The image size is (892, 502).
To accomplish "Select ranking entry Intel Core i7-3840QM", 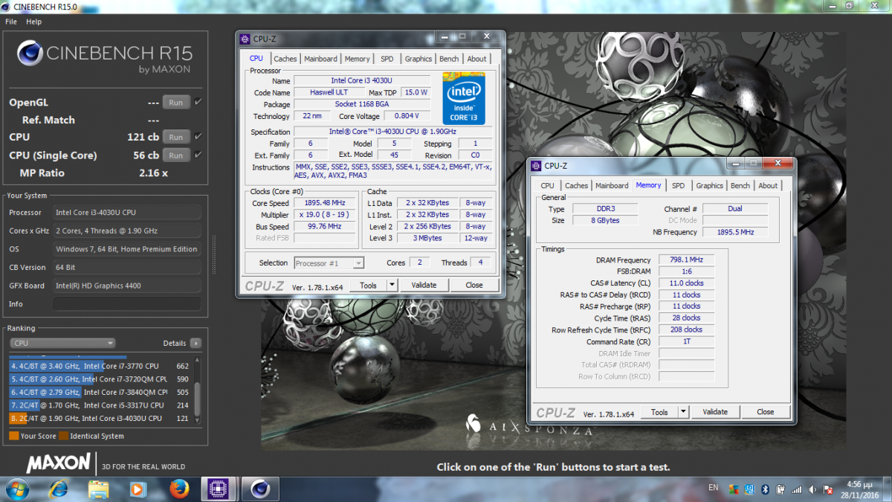I will 100,392.
